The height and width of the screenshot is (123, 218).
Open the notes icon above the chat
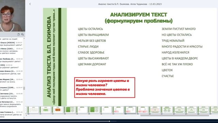(18, 34)
